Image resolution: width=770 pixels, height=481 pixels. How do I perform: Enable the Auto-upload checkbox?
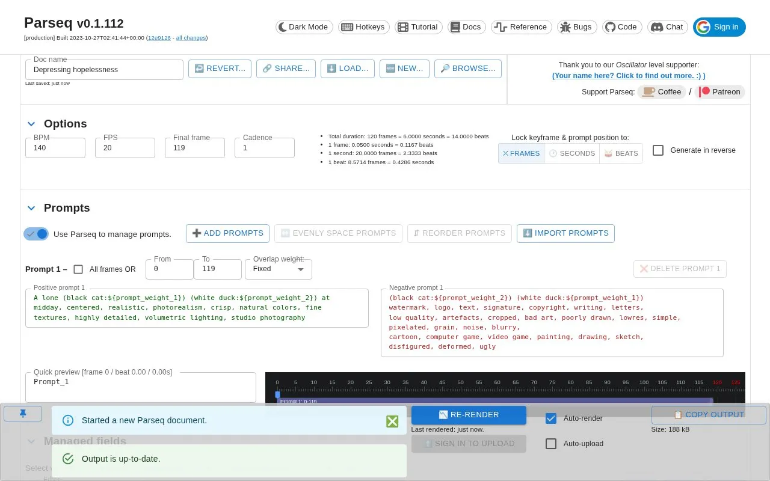551,444
